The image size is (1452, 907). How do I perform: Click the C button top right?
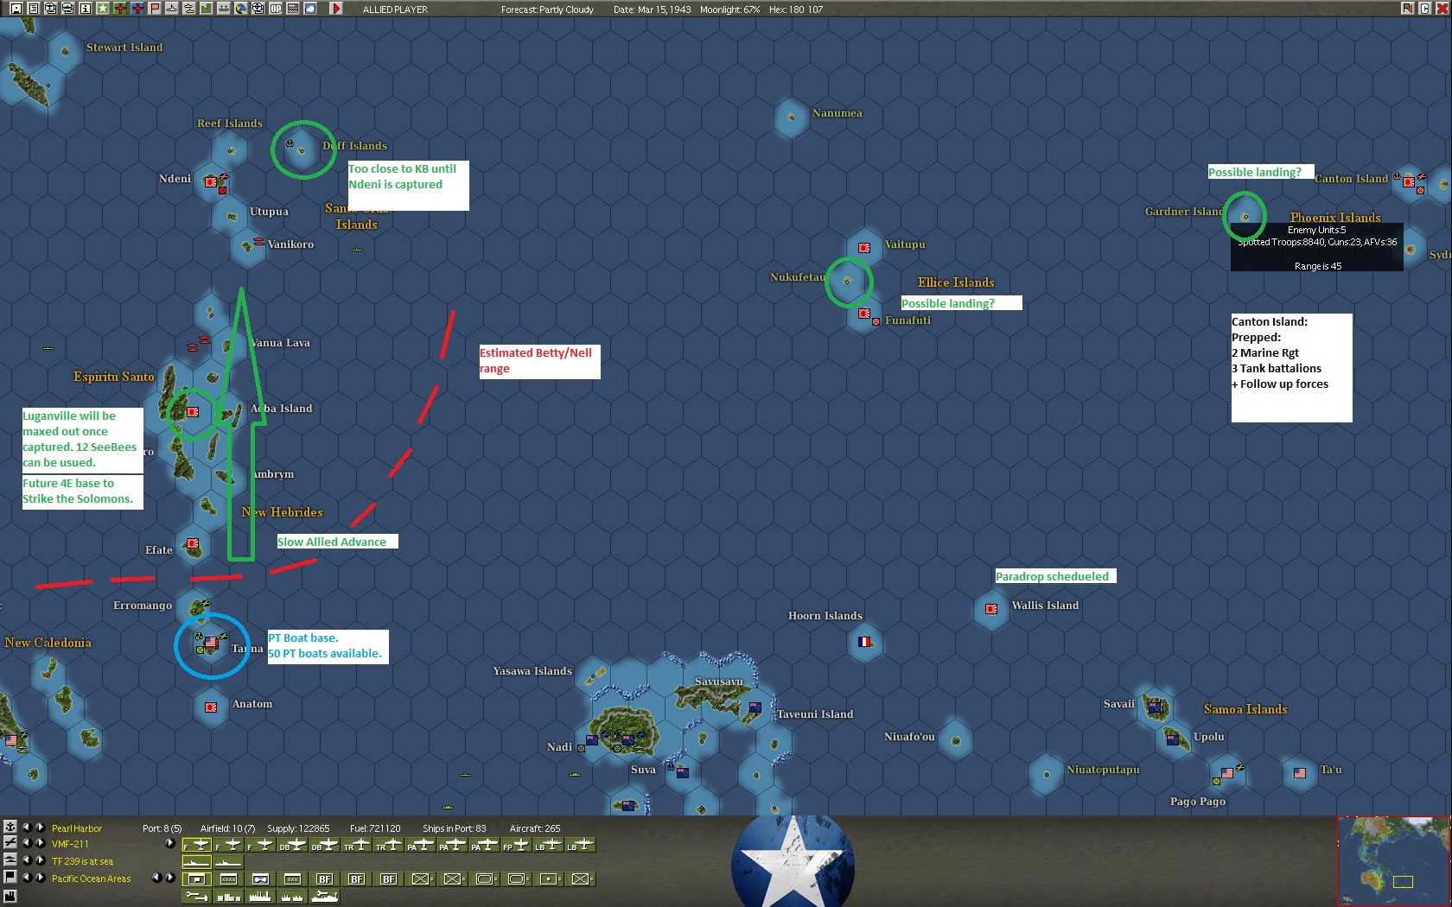tap(1424, 9)
